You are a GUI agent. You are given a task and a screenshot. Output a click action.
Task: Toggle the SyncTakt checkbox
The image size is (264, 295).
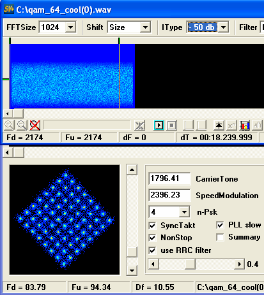pyautogui.click(x=153, y=226)
